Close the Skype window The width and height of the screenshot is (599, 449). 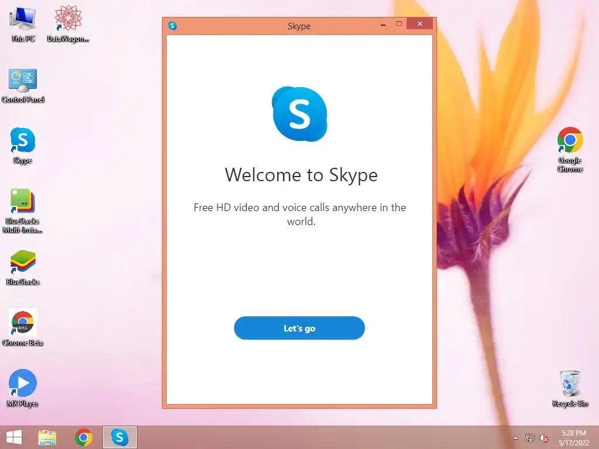[419, 24]
